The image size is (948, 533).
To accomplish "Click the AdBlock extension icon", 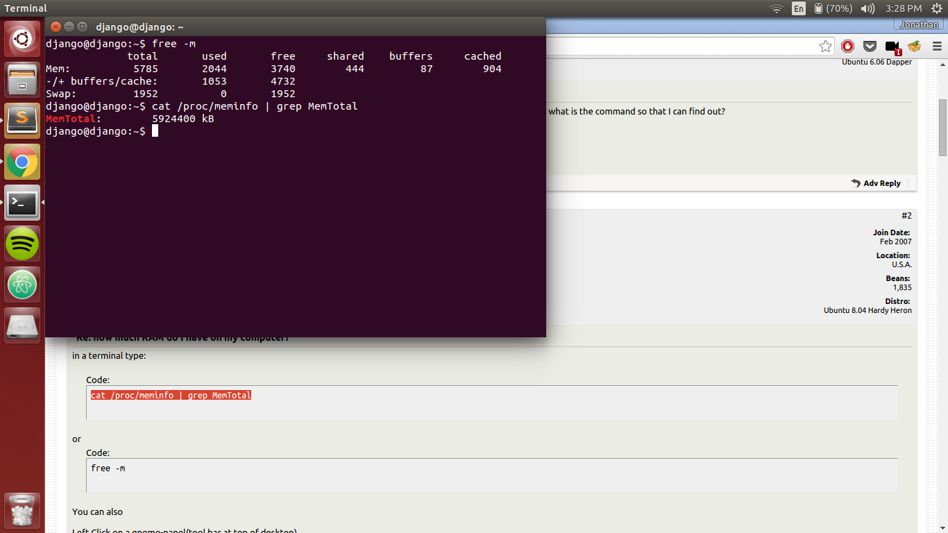I will (x=847, y=46).
